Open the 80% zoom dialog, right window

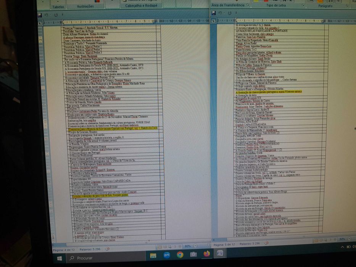pos(342,239)
